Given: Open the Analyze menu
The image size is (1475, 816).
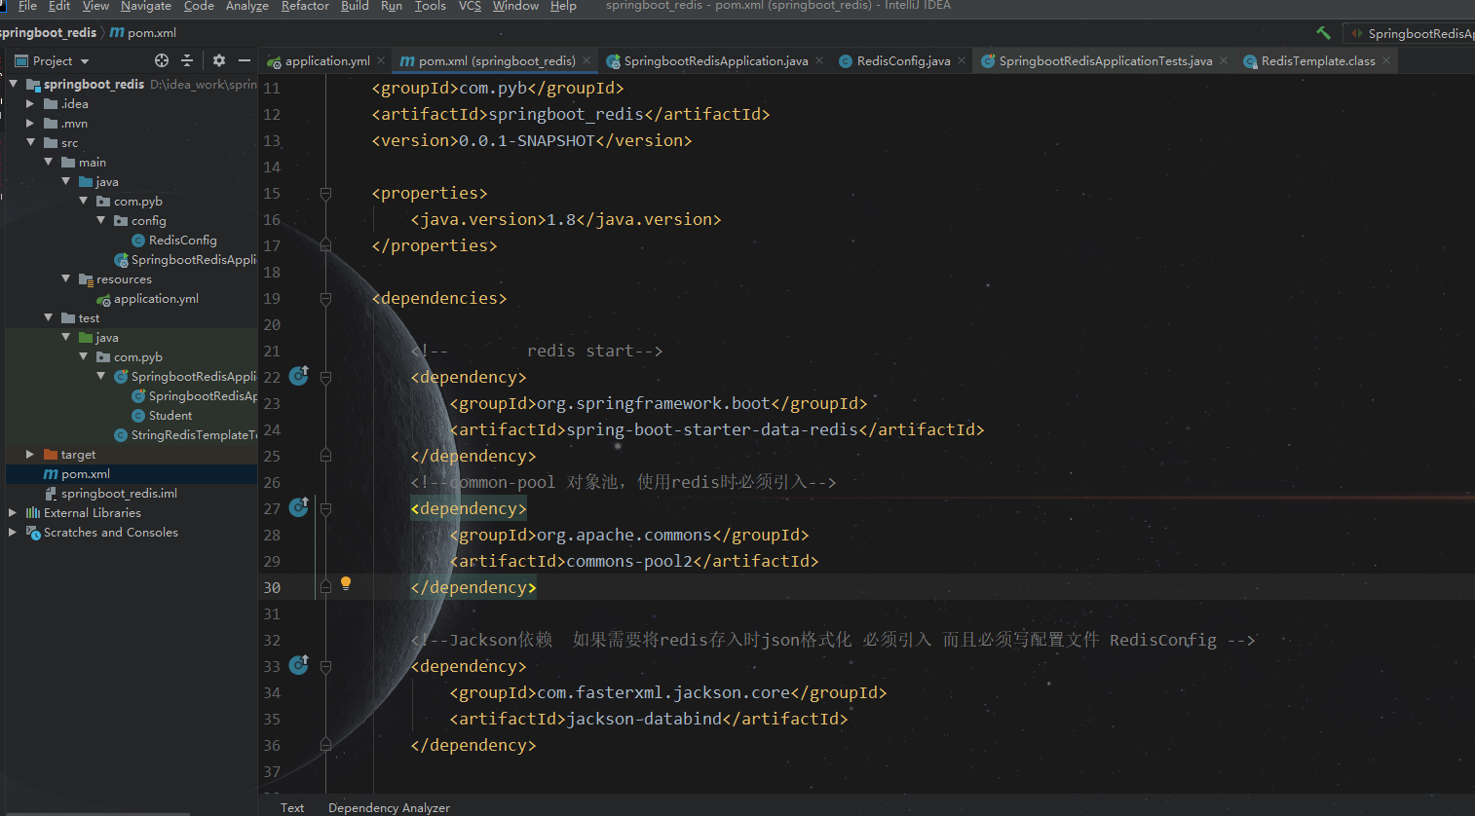Looking at the screenshot, I should point(247,6).
